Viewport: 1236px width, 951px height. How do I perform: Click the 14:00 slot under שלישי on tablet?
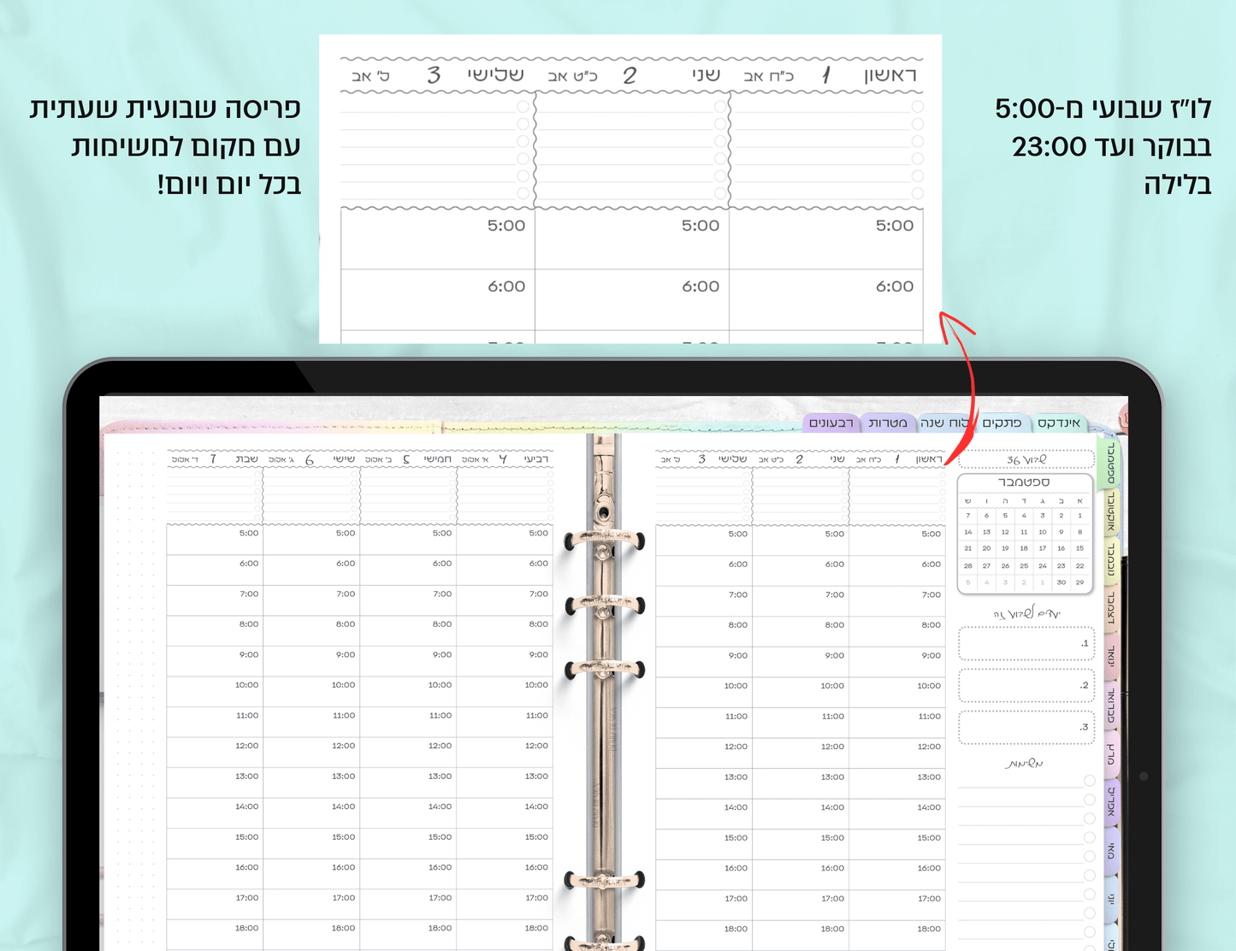point(704,814)
